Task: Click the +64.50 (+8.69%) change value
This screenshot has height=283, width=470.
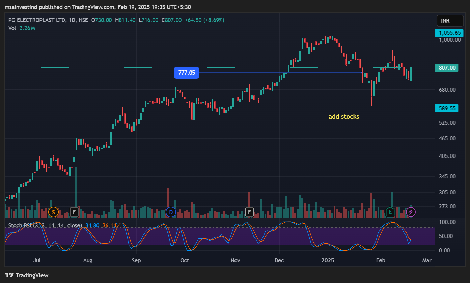Action: click(x=204, y=20)
